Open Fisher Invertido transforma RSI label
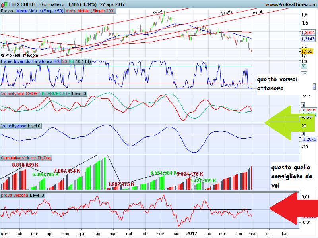The height and width of the screenshot is (238, 318). coord(31,62)
